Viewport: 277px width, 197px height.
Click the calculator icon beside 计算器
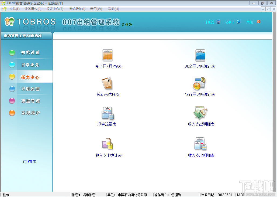(x=219, y=22)
